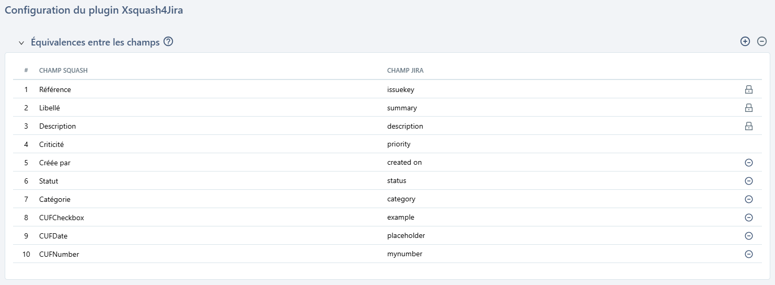Click the remove mapping icon in section header
This screenshot has width=775, height=285.
point(762,42)
